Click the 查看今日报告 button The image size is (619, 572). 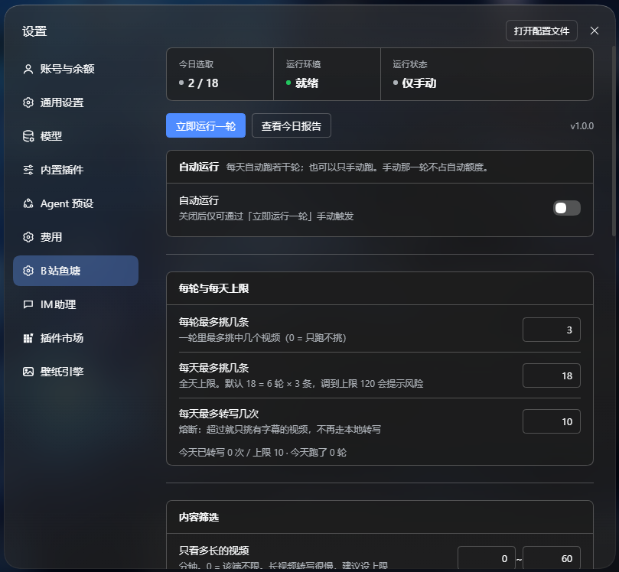[292, 126]
